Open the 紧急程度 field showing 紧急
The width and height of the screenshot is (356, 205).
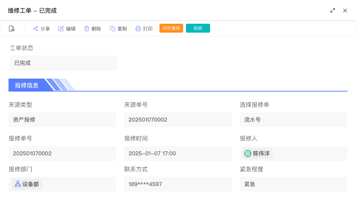(x=293, y=184)
